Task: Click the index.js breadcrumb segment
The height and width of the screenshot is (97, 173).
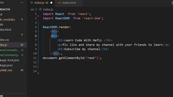Action: tap(48, 9)
